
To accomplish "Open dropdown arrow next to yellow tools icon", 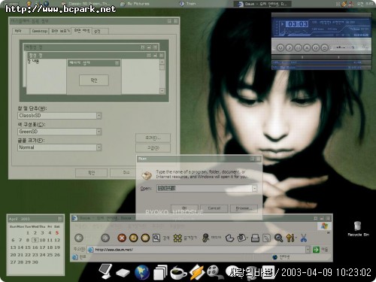I will 296,238.
